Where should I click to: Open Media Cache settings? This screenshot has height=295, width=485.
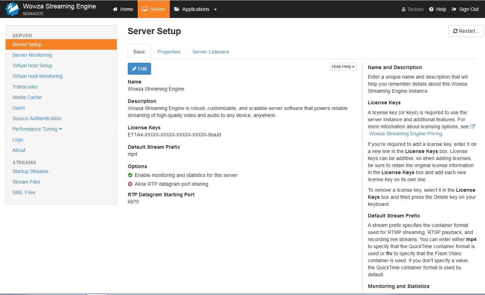click(27, 97)
